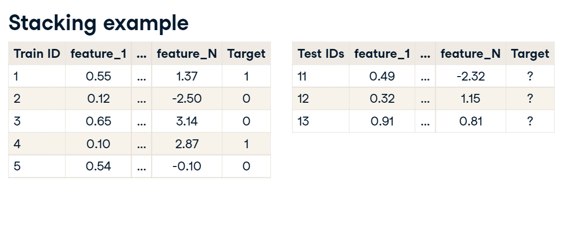
Task: Select the cell with value 3.14
Action: (x=187, y=121)
